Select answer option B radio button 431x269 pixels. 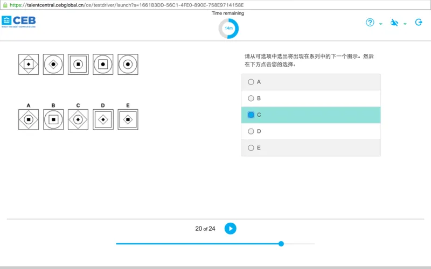251,98
